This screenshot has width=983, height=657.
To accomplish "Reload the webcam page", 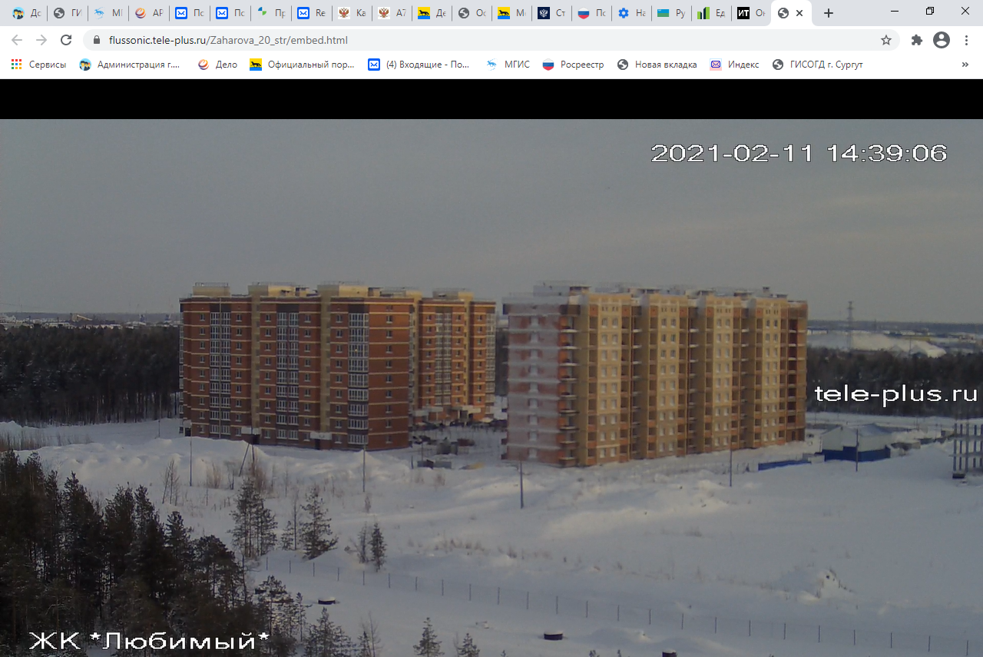I will tap(66, 40).
